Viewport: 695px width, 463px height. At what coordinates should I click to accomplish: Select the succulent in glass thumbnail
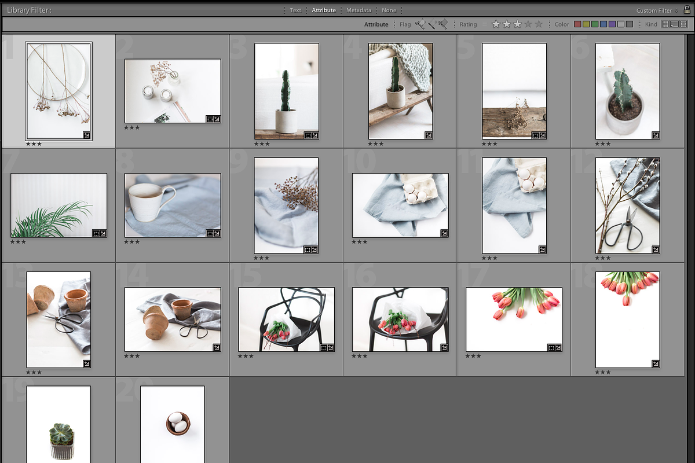tap(58, 424)
